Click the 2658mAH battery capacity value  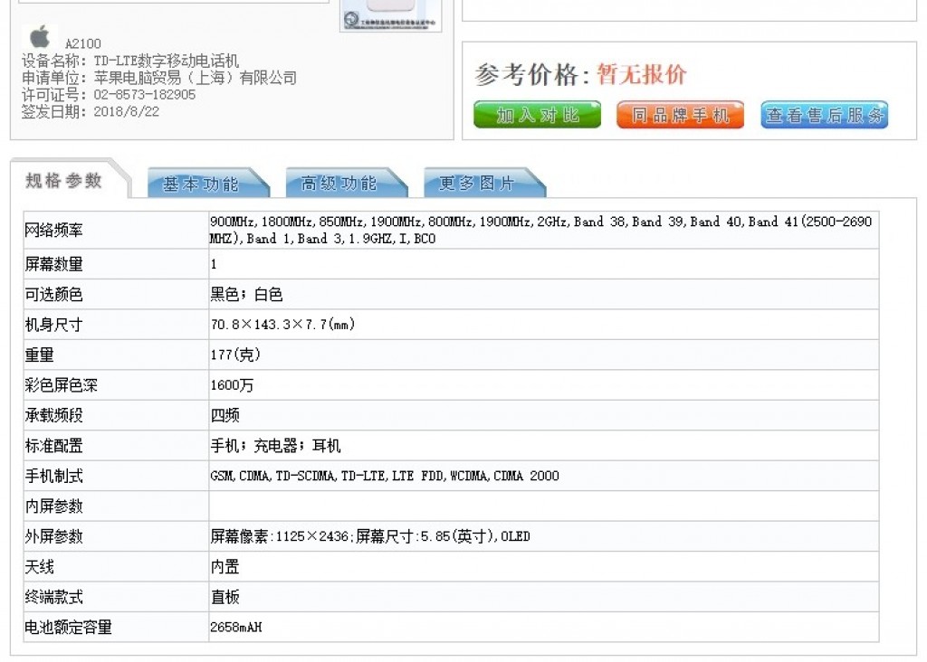236,627
